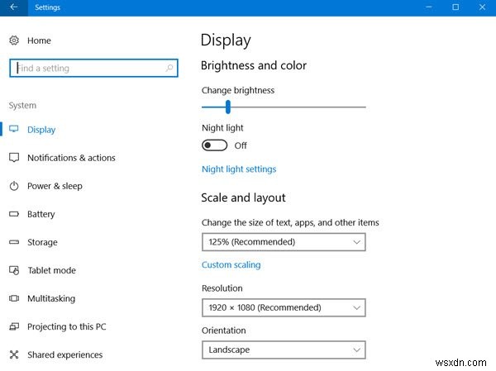Image resolution: width=496 pixels, height=371 pixels.
Task: Toggle the Night light switch
Action: 214,145
